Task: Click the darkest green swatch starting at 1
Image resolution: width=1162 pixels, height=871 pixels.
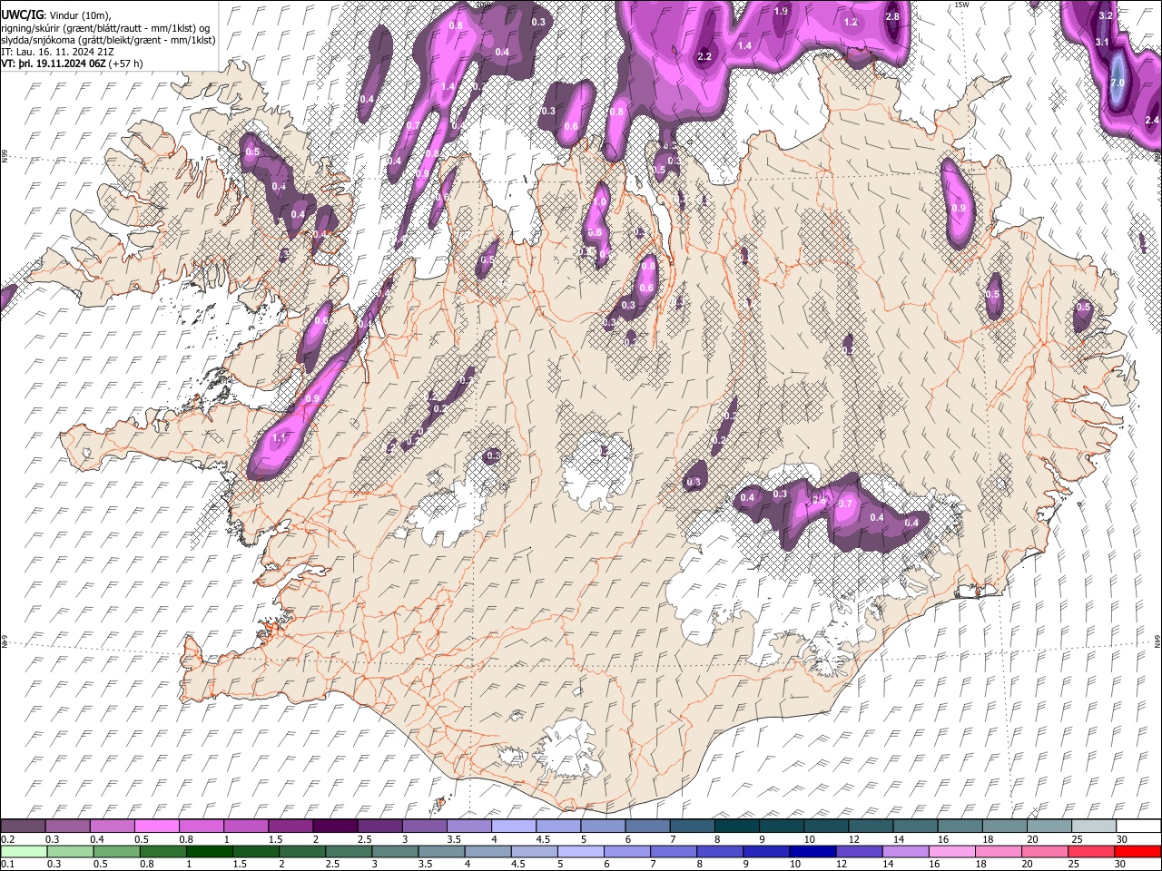Action: click(209, 851)
